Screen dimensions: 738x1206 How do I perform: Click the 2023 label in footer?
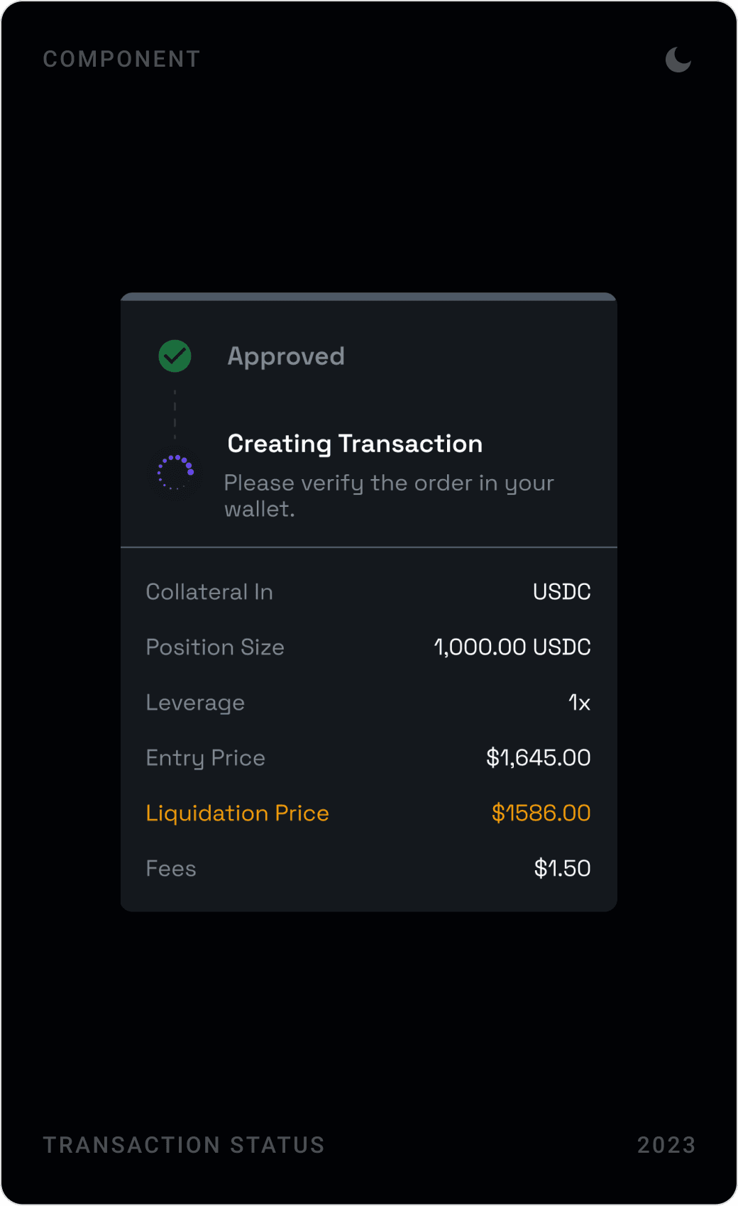tap(666, 1144)
